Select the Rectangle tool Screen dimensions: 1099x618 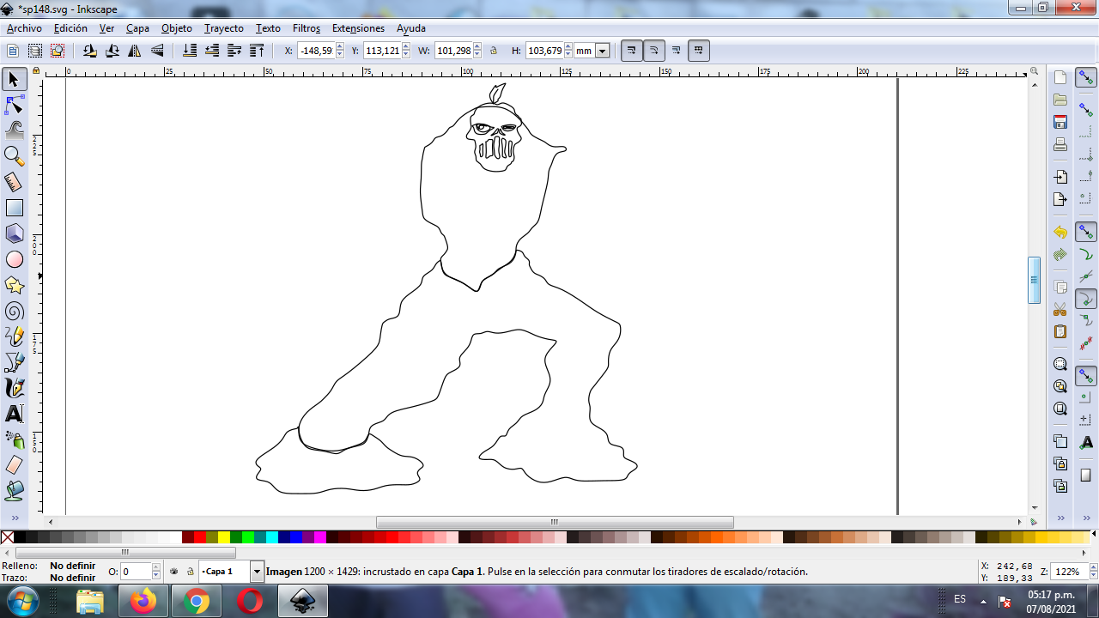click(14, 208)
